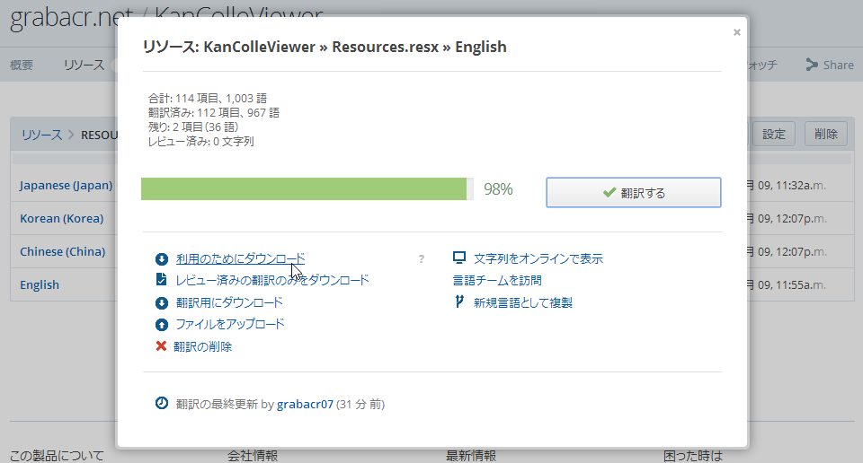This screenshot has width=863, height=463.
Task: Click the 98% progress percentage
Action: tap(498, 189)
